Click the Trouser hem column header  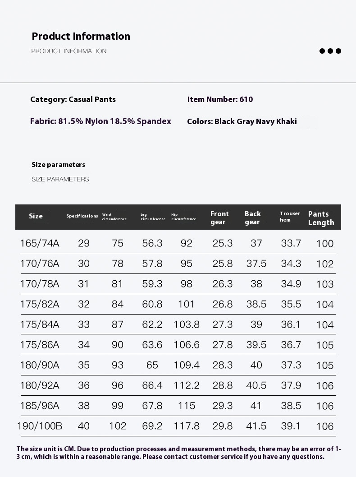(x=290, y=217)
